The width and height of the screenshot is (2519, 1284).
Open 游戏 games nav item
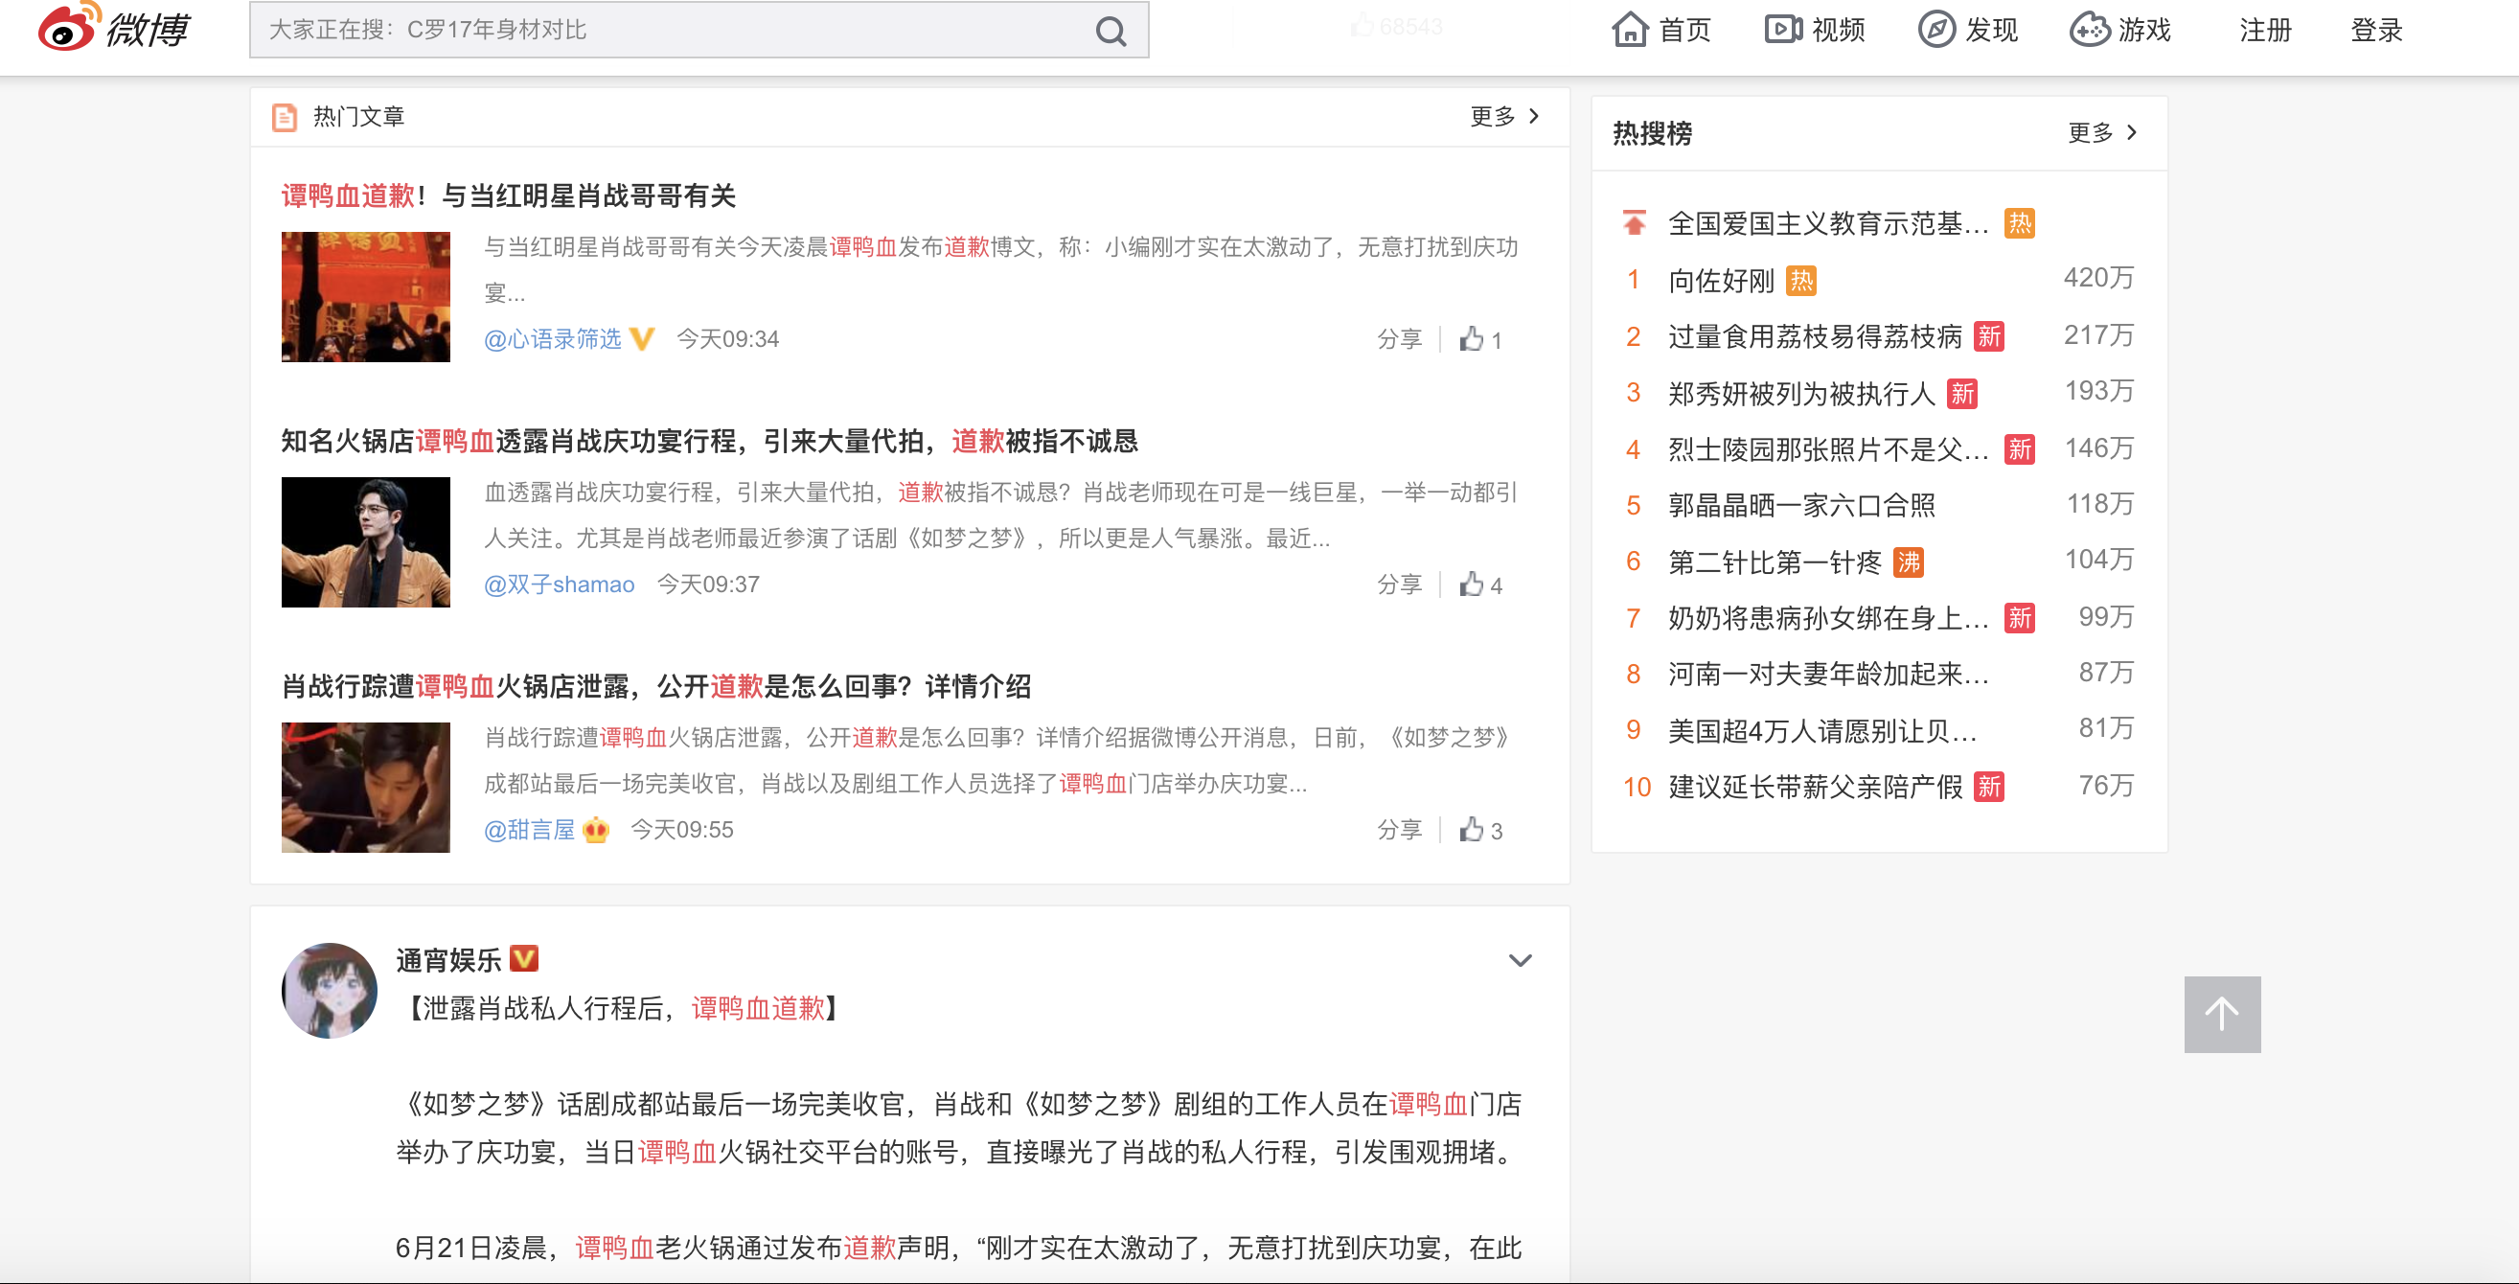coord(2121,31)
